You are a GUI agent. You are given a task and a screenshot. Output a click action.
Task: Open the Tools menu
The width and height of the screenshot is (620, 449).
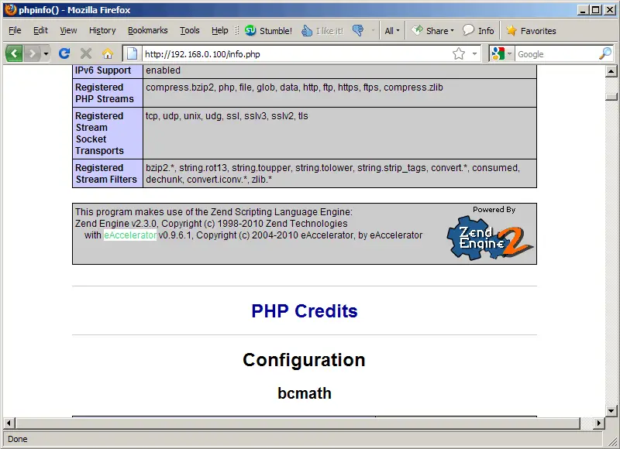pos(189,30)
